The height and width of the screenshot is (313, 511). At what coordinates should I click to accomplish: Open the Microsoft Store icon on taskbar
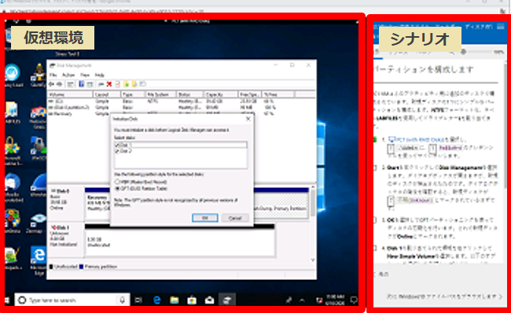pyautogui.click(x=192, y=300)
